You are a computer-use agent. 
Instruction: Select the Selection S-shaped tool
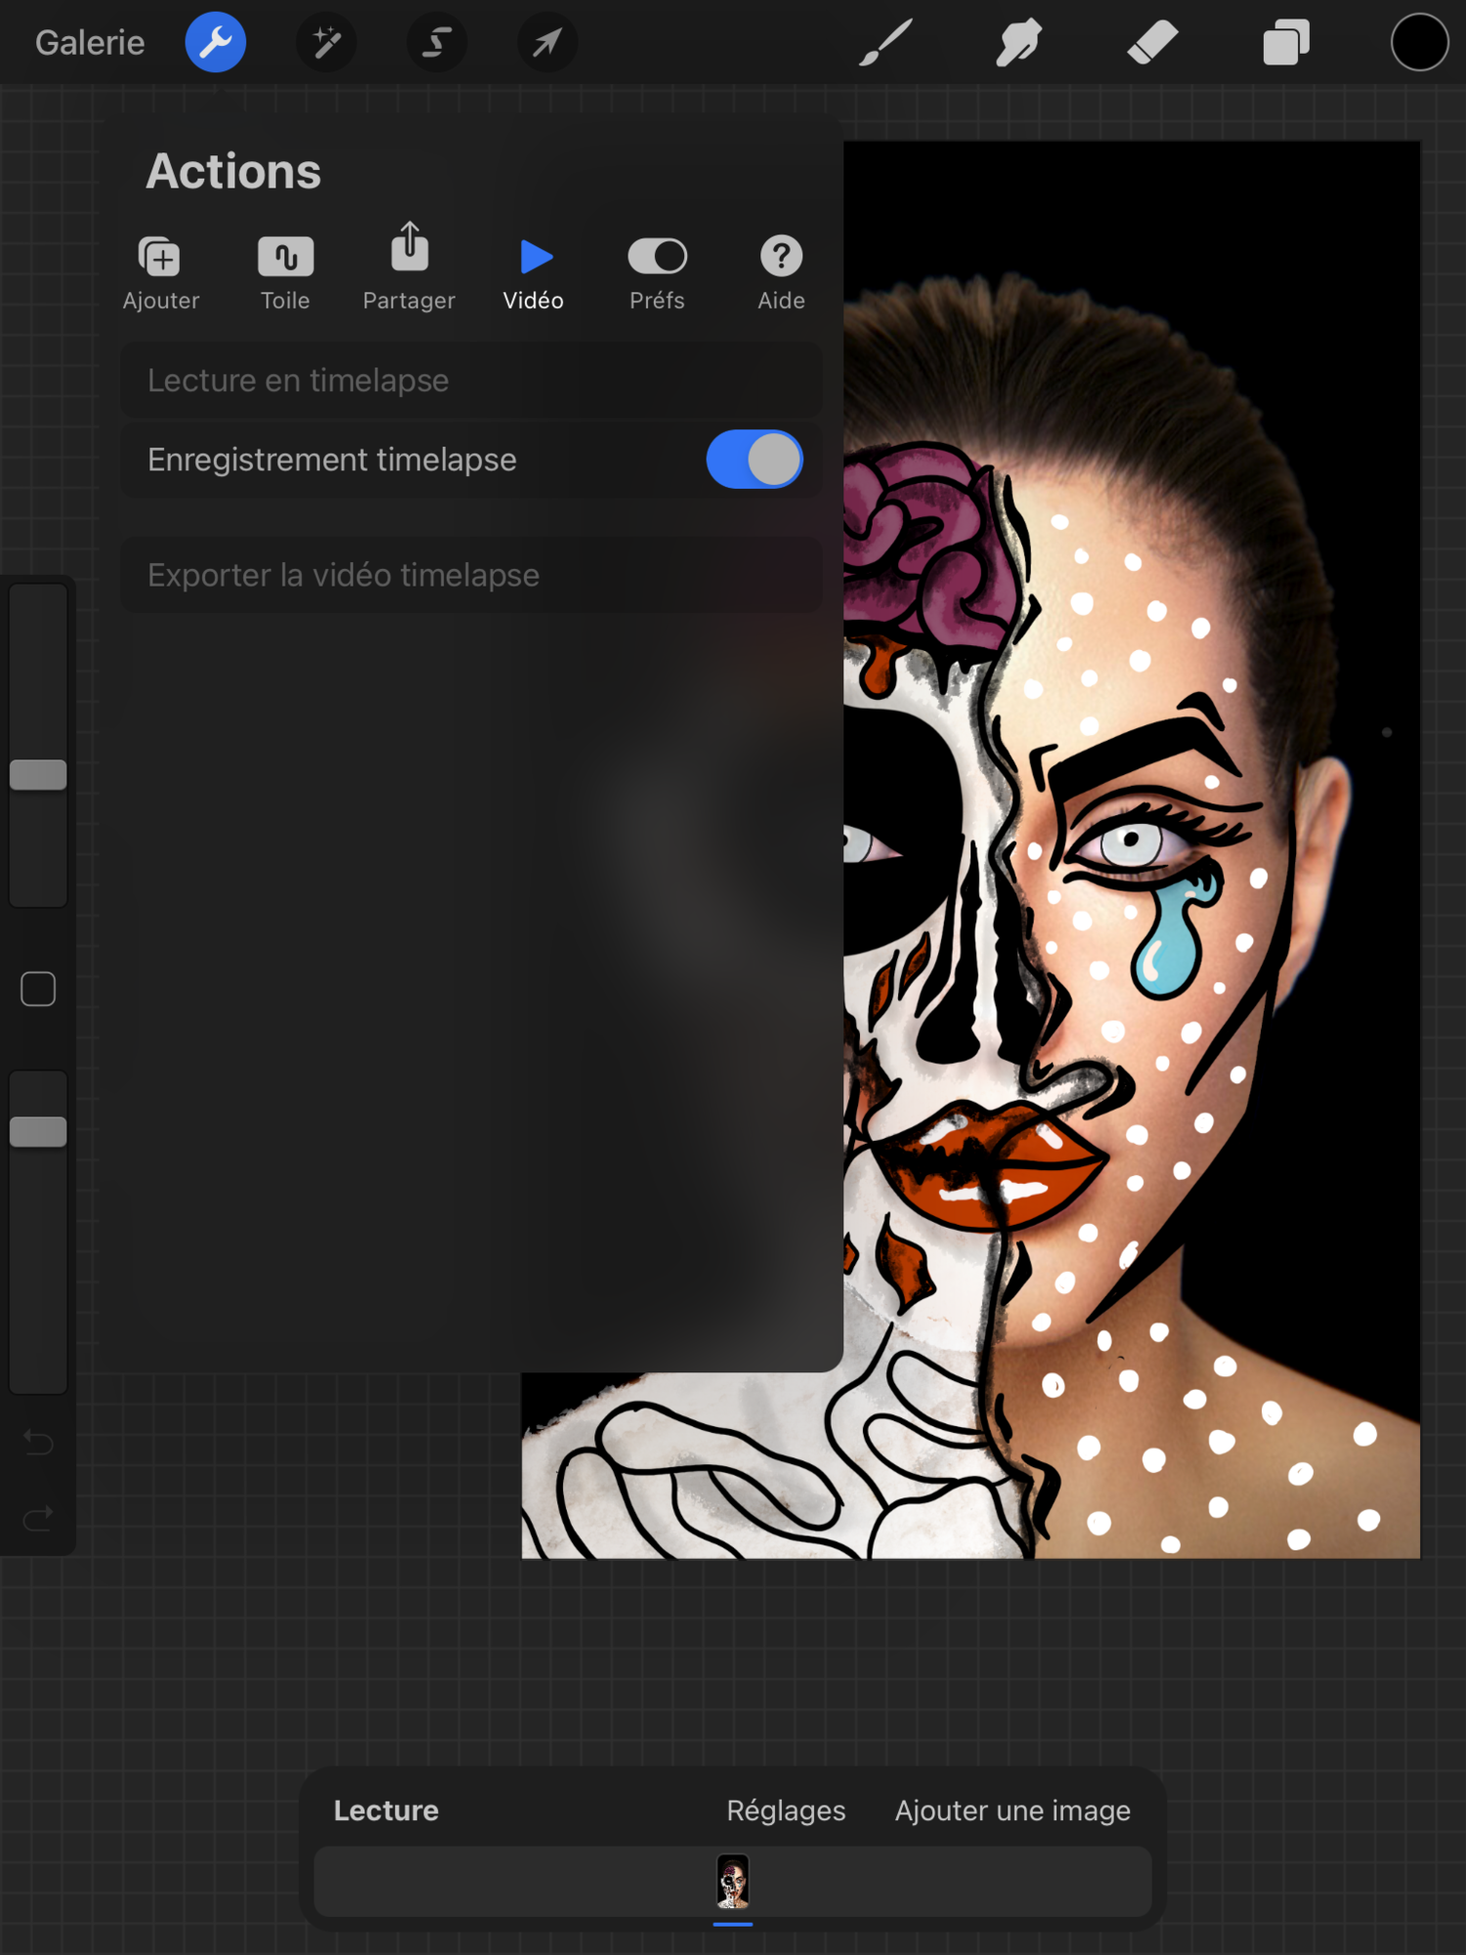(x=437, y=43)
